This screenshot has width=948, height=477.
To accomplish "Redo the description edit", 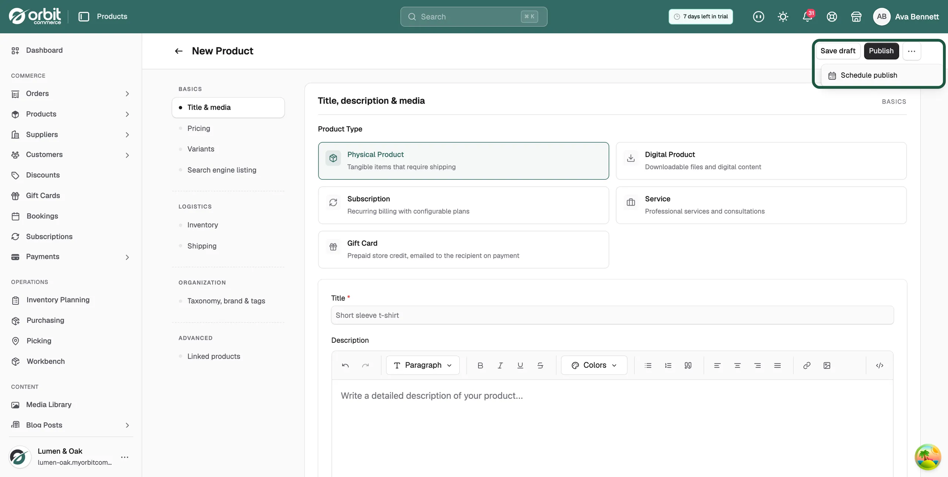I will click(365, 365).
